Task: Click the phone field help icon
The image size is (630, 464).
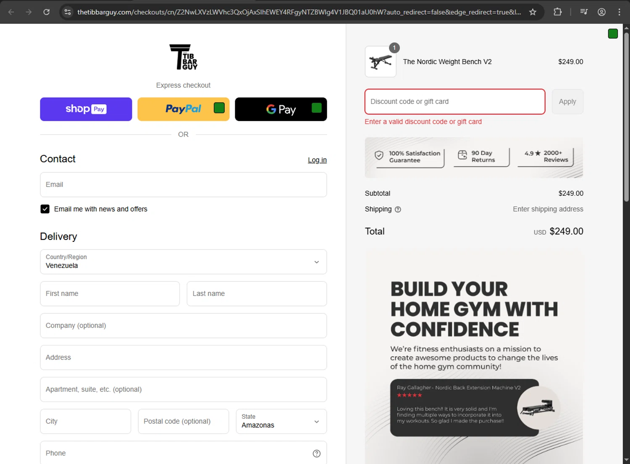Action: [317, 454]
